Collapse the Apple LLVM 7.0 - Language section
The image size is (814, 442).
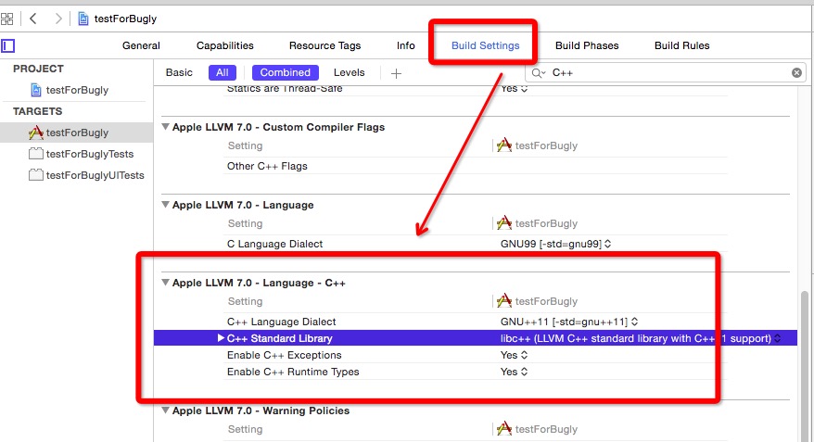pyautogui.click(x=165, y=205)
